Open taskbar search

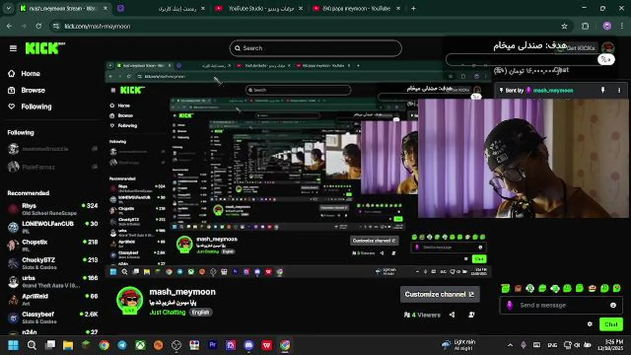point(32,345)
